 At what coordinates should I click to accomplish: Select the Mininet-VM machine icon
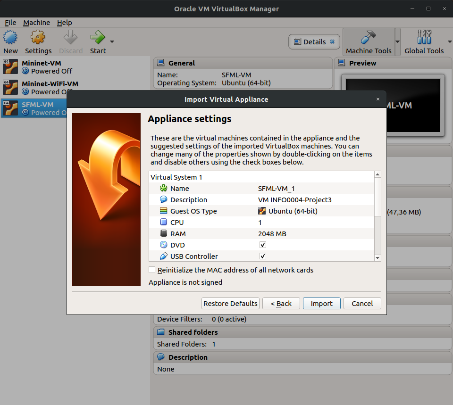[x=10, y=67]
